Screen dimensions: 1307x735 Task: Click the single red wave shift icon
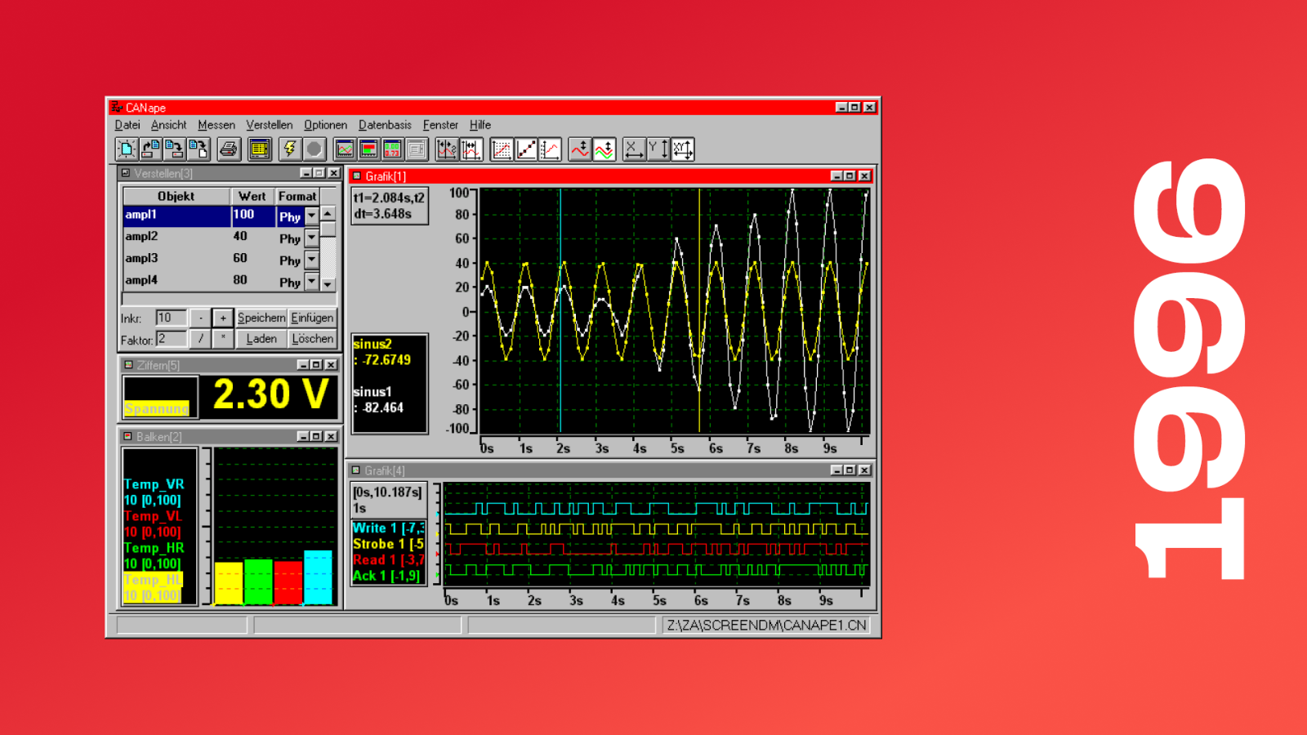(x=580, y=149)
